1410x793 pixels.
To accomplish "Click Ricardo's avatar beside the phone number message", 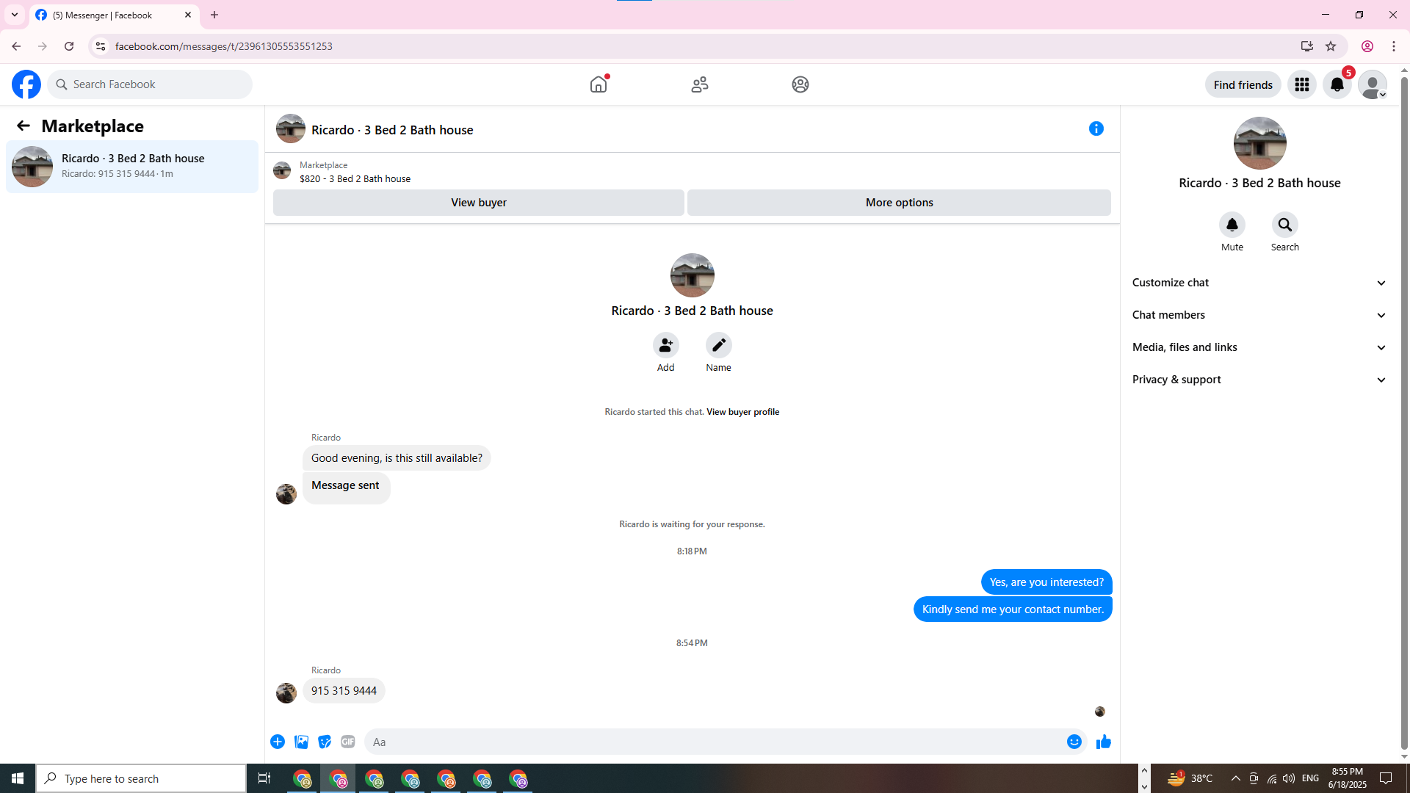I will pyautogui.click(x=286, y=693).
